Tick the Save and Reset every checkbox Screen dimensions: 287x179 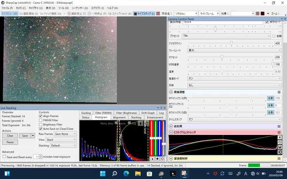[4, 157]
